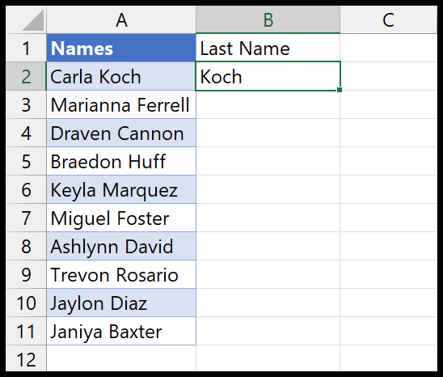Click cell containing Carla Koch
This screenshot has height=377, width=443.
coord(121,76)
